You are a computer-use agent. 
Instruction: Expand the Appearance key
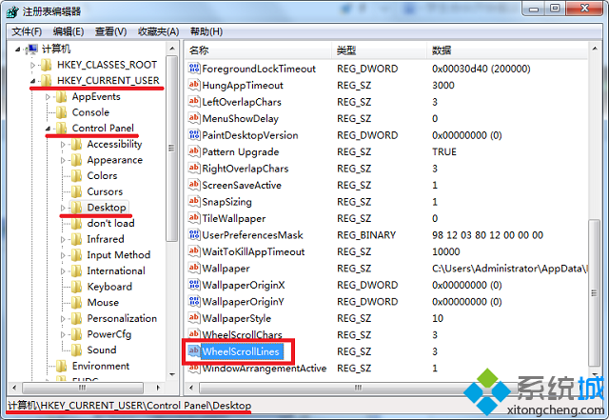[63, 160]
